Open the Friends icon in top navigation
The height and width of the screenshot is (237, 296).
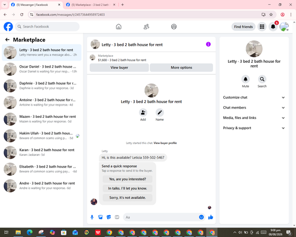[x=146, y=27]
